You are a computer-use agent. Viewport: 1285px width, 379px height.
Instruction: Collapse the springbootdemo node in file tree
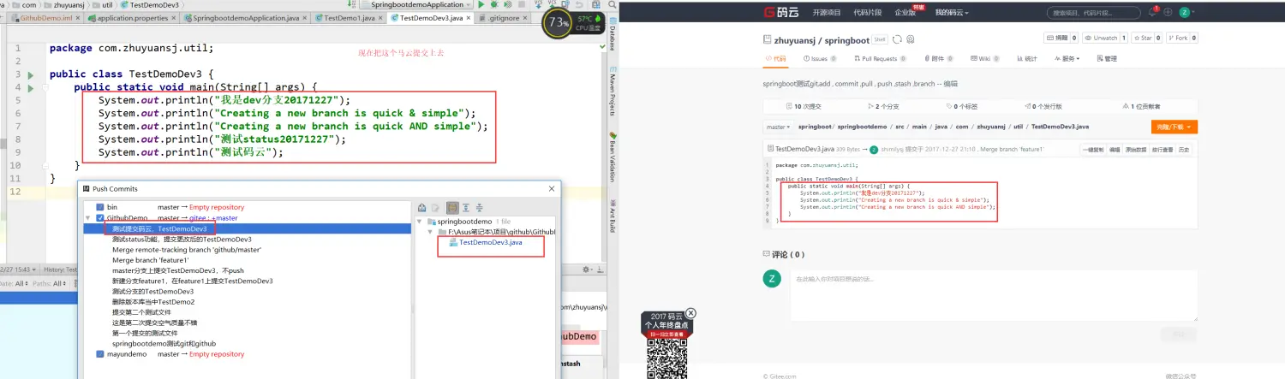point(420,222)
